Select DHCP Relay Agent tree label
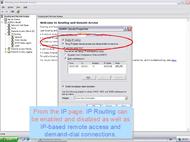 click(23, 43)
